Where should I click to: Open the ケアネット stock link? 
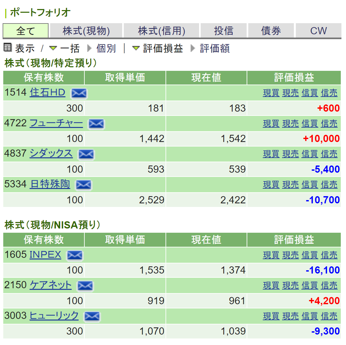click(x=50, y=285)
